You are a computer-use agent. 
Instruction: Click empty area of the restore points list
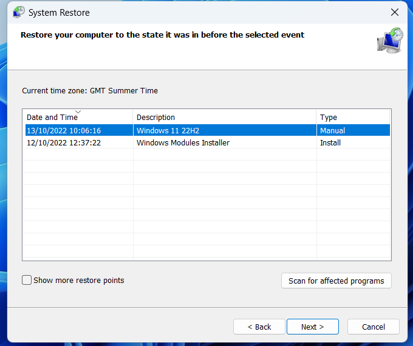pos(206,205)
